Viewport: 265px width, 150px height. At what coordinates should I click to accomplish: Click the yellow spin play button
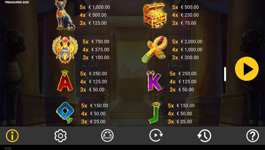[x=247, y=69]
